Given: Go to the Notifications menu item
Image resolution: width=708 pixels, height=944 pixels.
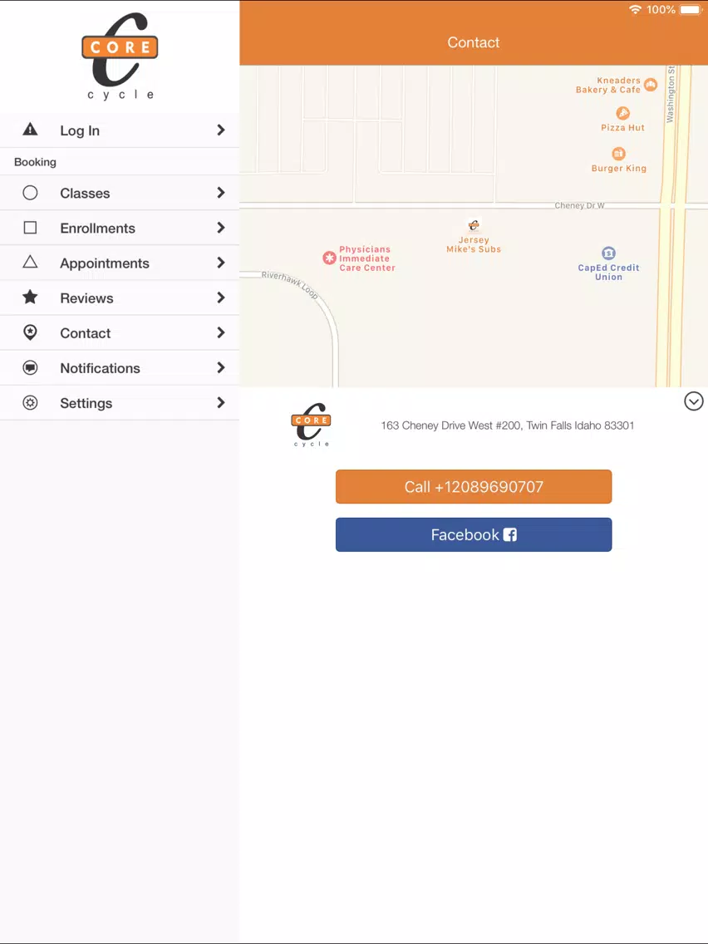Looking at the screenshot, I should point(120,368).
